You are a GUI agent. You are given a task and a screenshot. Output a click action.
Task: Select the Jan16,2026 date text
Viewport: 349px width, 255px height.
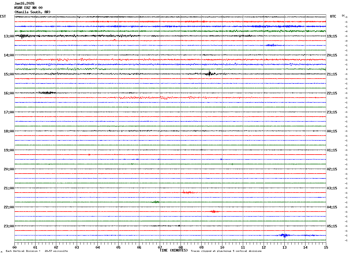24,3
